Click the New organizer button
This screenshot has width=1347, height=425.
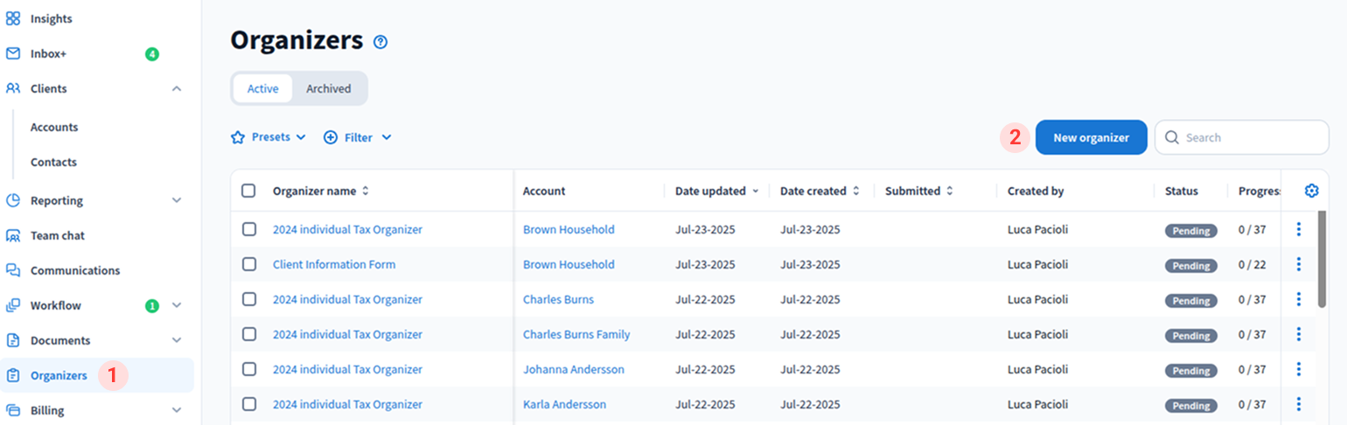click(x=1091, y=137)
